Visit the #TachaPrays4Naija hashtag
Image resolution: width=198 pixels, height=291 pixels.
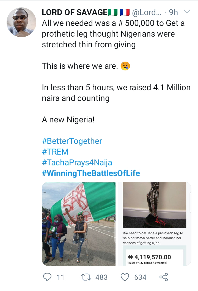click(x=77, y=163)
